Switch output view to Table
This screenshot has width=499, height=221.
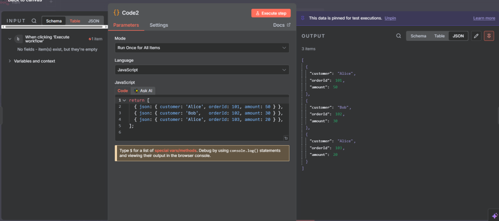click(440, 36)
